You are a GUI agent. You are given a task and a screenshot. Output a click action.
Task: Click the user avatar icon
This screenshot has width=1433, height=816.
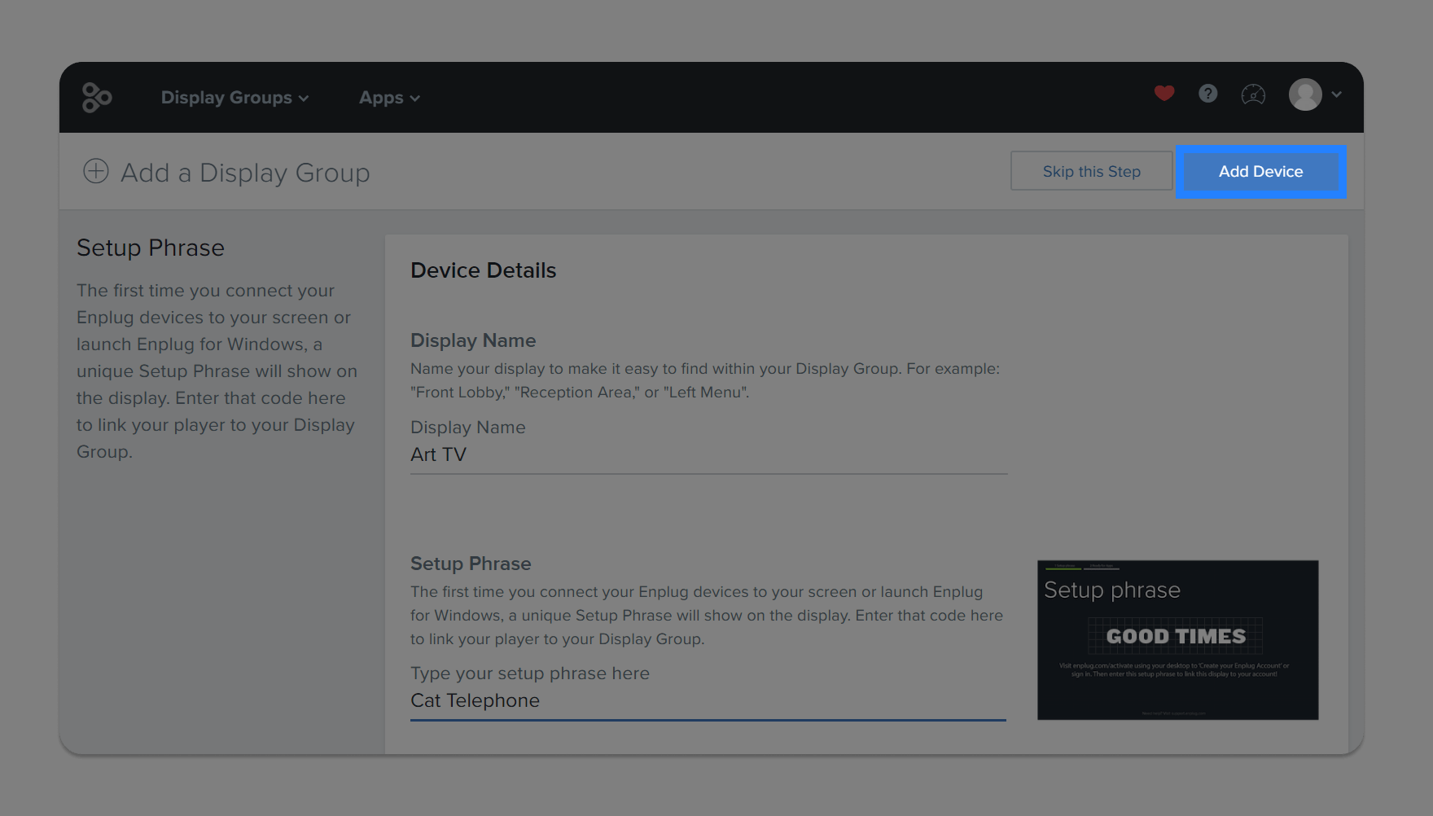coord(1306,94)
